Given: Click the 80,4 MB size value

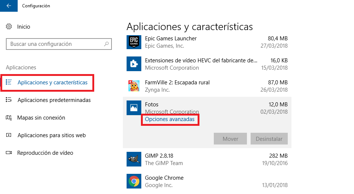Looking at the screenshot, I should tap(278, 39).
